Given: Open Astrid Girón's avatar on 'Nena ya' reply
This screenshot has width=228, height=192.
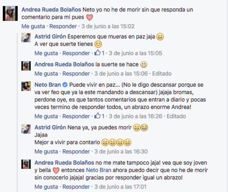Looking at the screenshot, I should click(x=26, y=129).
